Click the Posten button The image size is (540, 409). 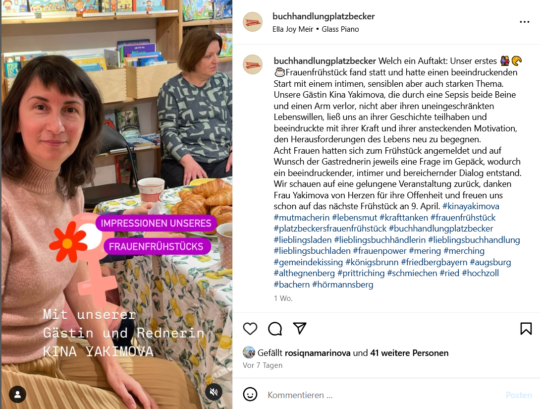[x=519, y=395]
